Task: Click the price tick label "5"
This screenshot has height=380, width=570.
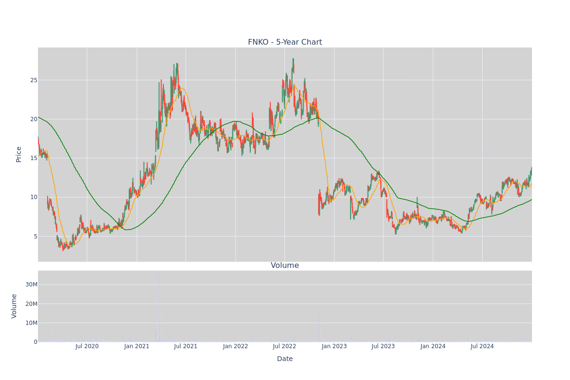Action: [x=36, y=236]
